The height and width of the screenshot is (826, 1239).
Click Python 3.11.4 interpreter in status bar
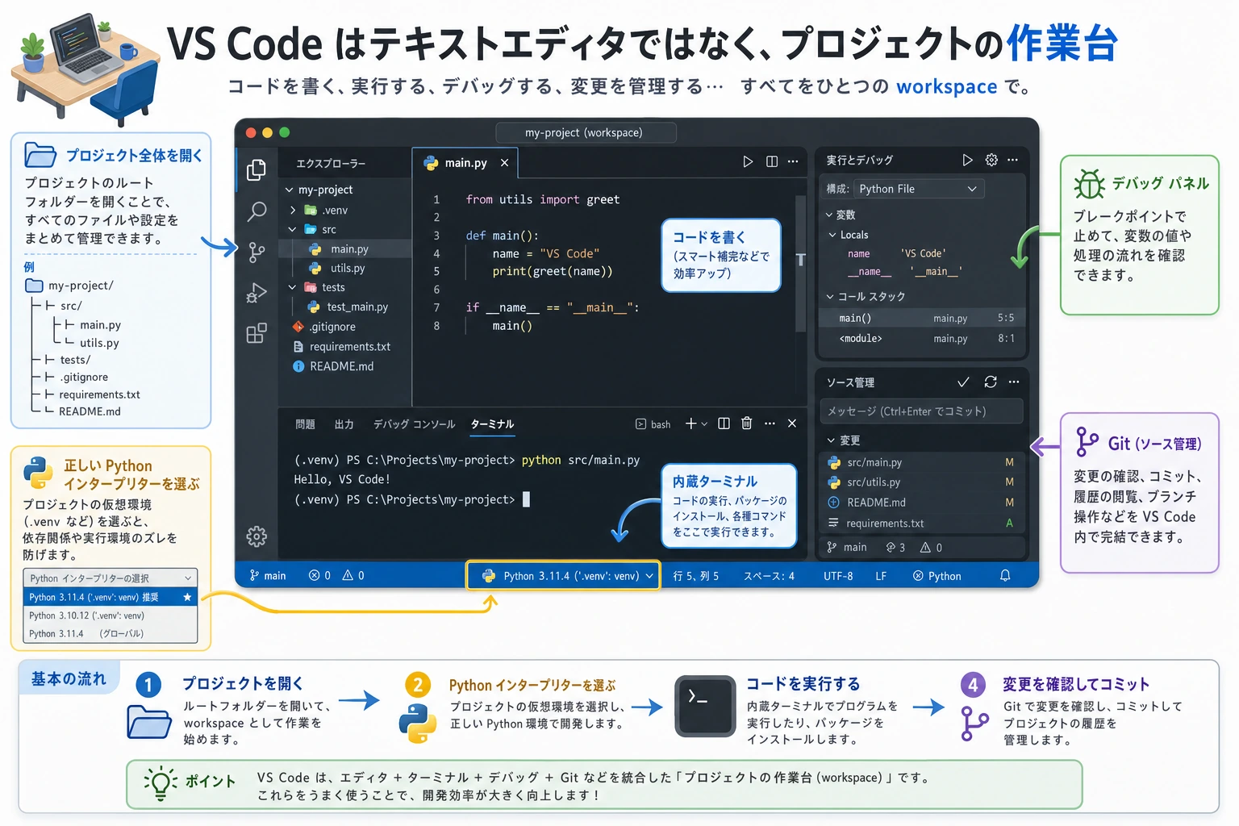coord(563,576)
